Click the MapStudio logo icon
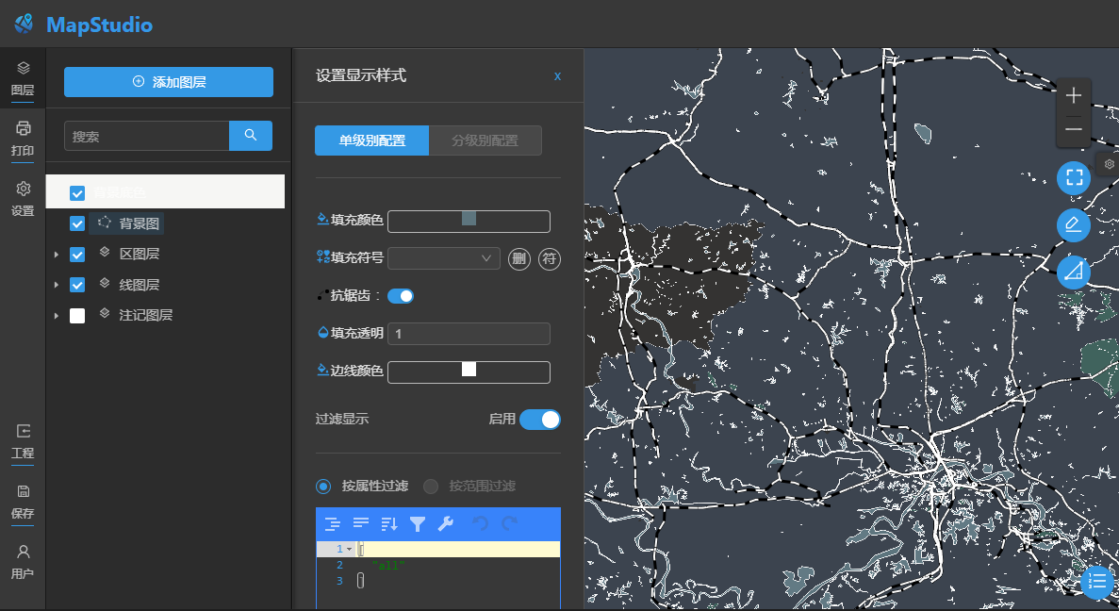The width and height of the screenshot is (1119, 611). (24, 25)
